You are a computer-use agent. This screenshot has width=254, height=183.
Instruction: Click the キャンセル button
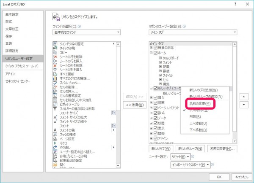[242, 177]
